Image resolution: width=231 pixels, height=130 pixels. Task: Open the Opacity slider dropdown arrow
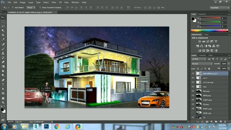[228, 64]
